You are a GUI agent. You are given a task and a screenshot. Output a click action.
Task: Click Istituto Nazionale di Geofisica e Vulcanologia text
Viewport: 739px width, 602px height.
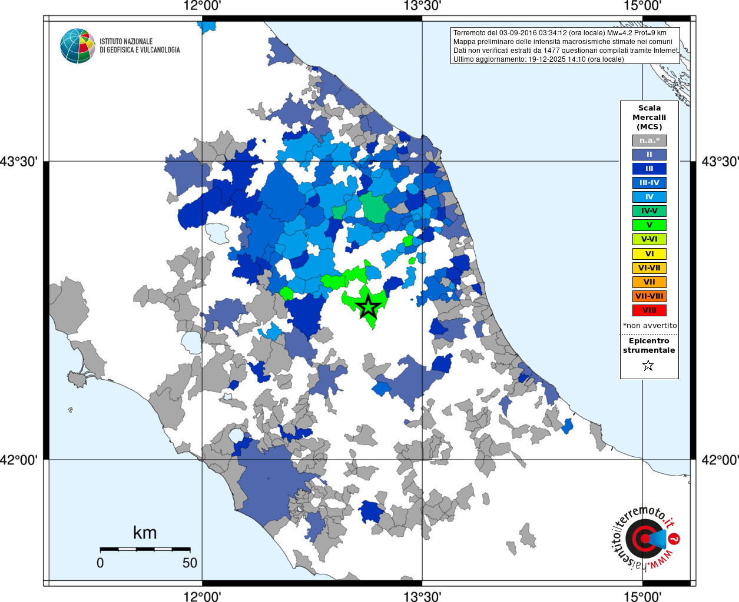click(140, 46)
